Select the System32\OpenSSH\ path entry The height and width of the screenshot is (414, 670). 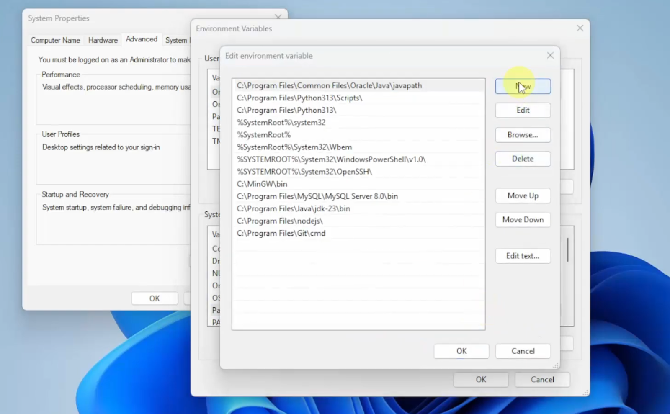pyautogui.click(x=358, y=172)
